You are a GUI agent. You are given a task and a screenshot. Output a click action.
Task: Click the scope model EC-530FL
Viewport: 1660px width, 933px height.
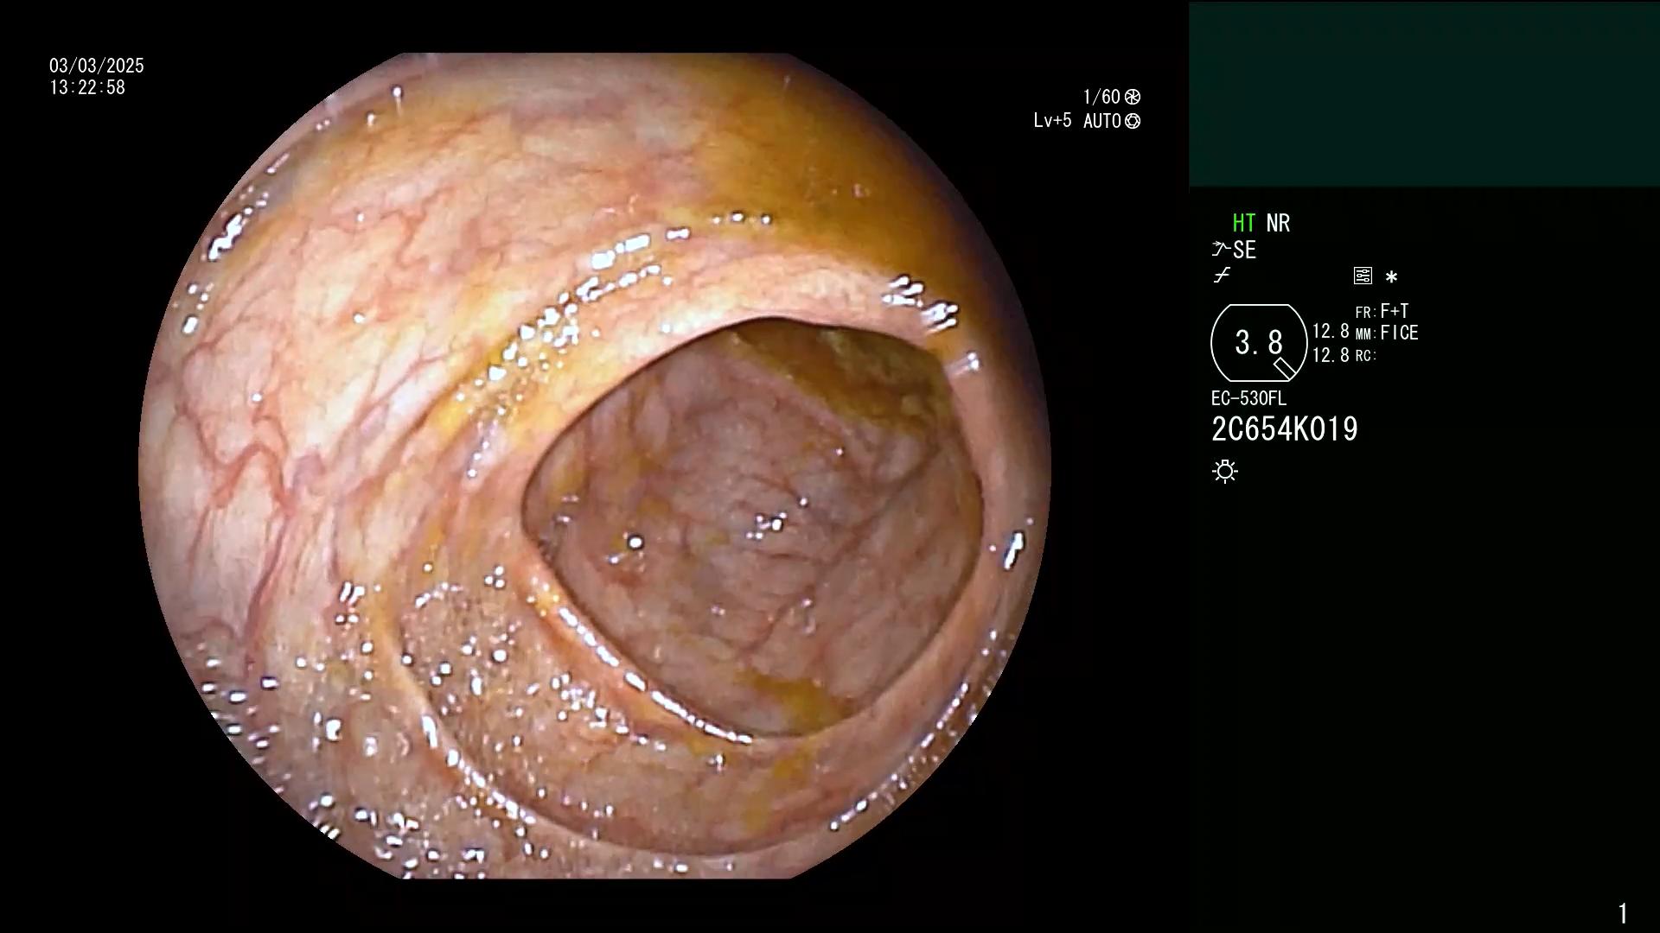coord(1248,398)
